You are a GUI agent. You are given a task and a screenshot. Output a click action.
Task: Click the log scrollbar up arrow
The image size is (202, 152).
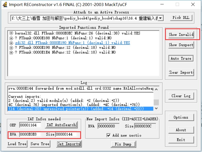(x=156, y=89)
